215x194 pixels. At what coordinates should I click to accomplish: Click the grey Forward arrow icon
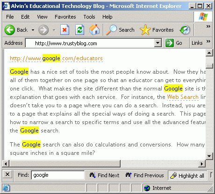click(x=43, y=30)
